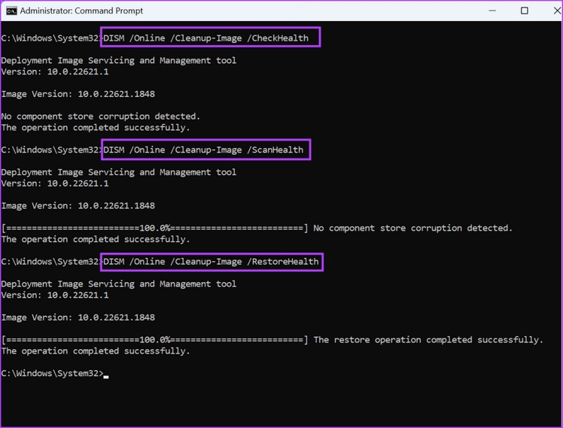Click the C:\Windows\System32 prompt before CheckHealth
The image size is (563, 428).
[50, 38]
